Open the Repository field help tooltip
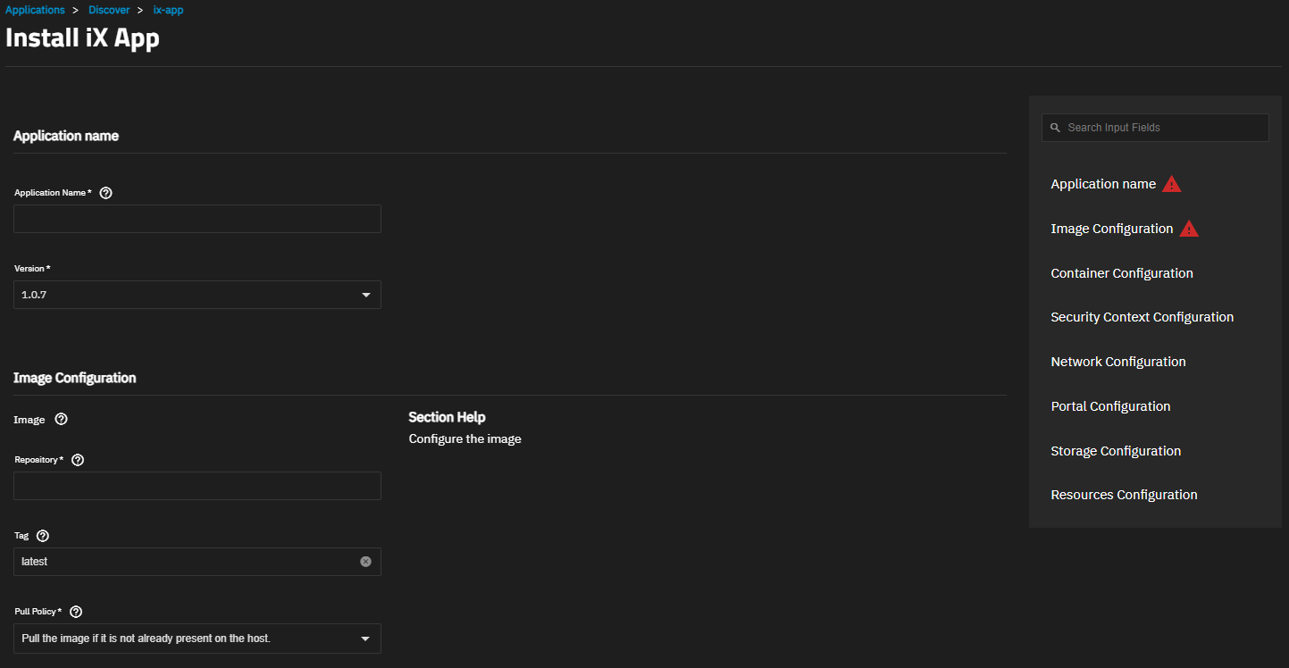The image size is (1289, 668). click(x=78, y=460)
